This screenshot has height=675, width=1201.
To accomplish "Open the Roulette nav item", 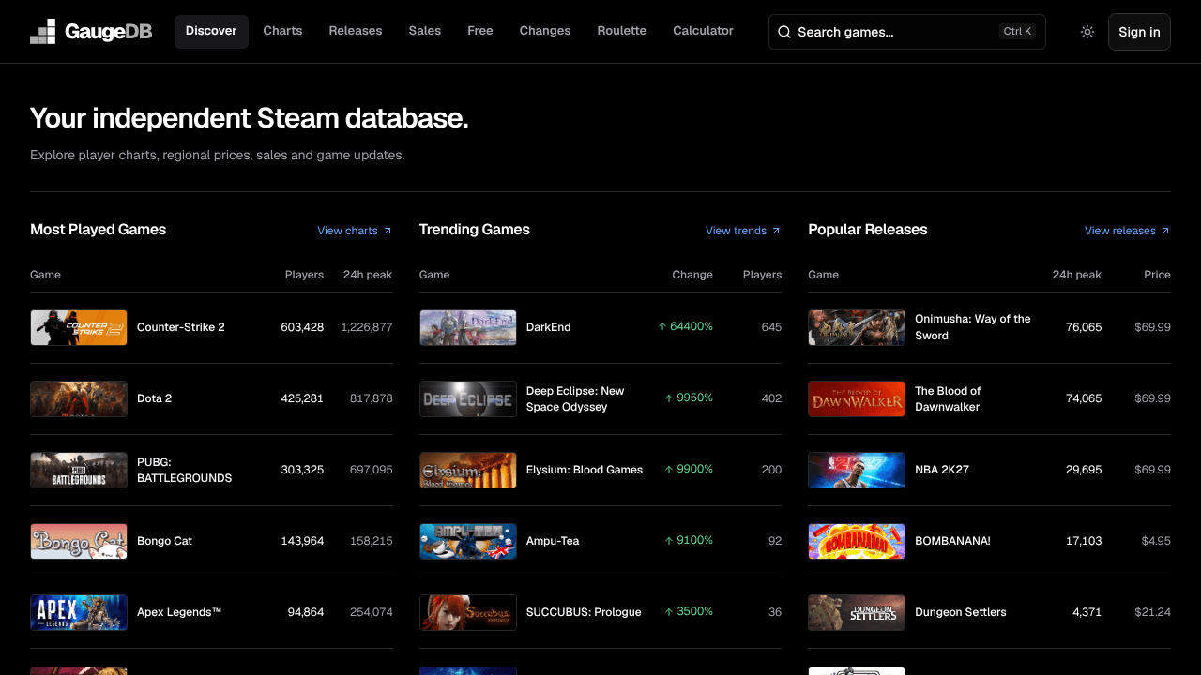I will (622, 31).
